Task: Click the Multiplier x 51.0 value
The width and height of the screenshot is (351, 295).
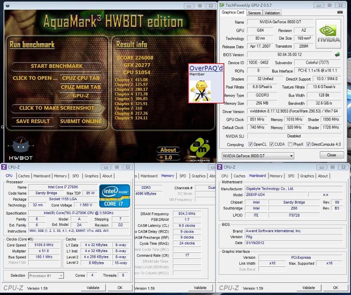Action: [44, 251]
